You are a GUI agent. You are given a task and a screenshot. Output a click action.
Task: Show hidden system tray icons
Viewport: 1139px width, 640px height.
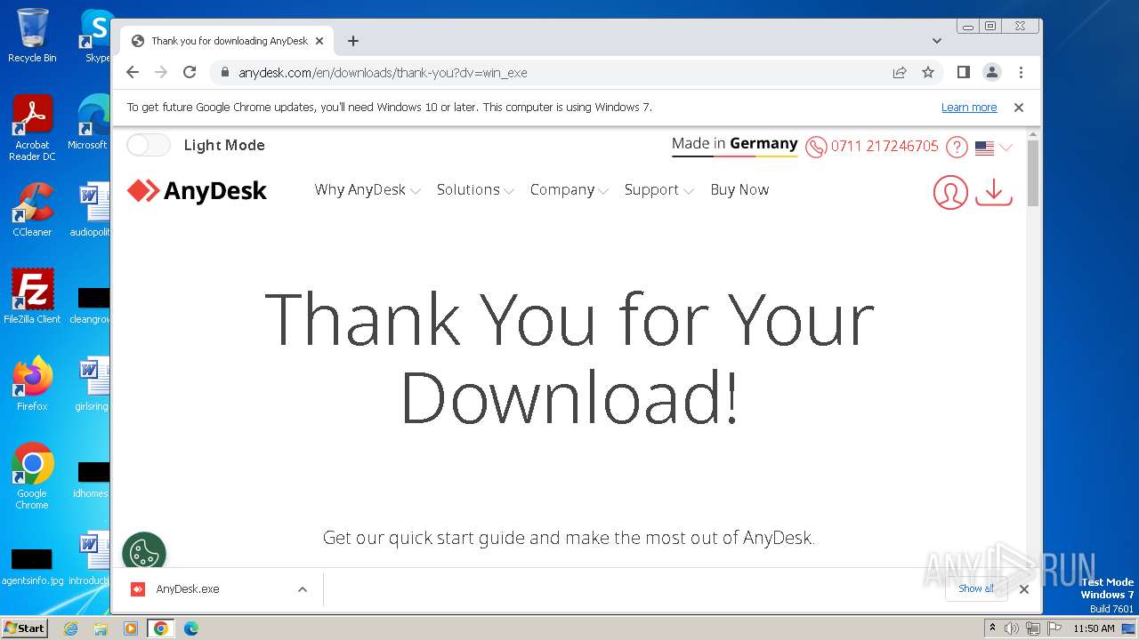click(x=992, y=628)
